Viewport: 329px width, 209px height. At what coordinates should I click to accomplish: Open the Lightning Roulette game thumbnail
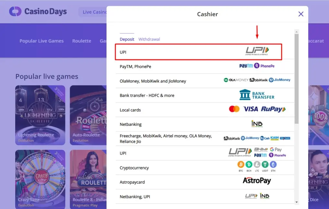coord(40,115)
